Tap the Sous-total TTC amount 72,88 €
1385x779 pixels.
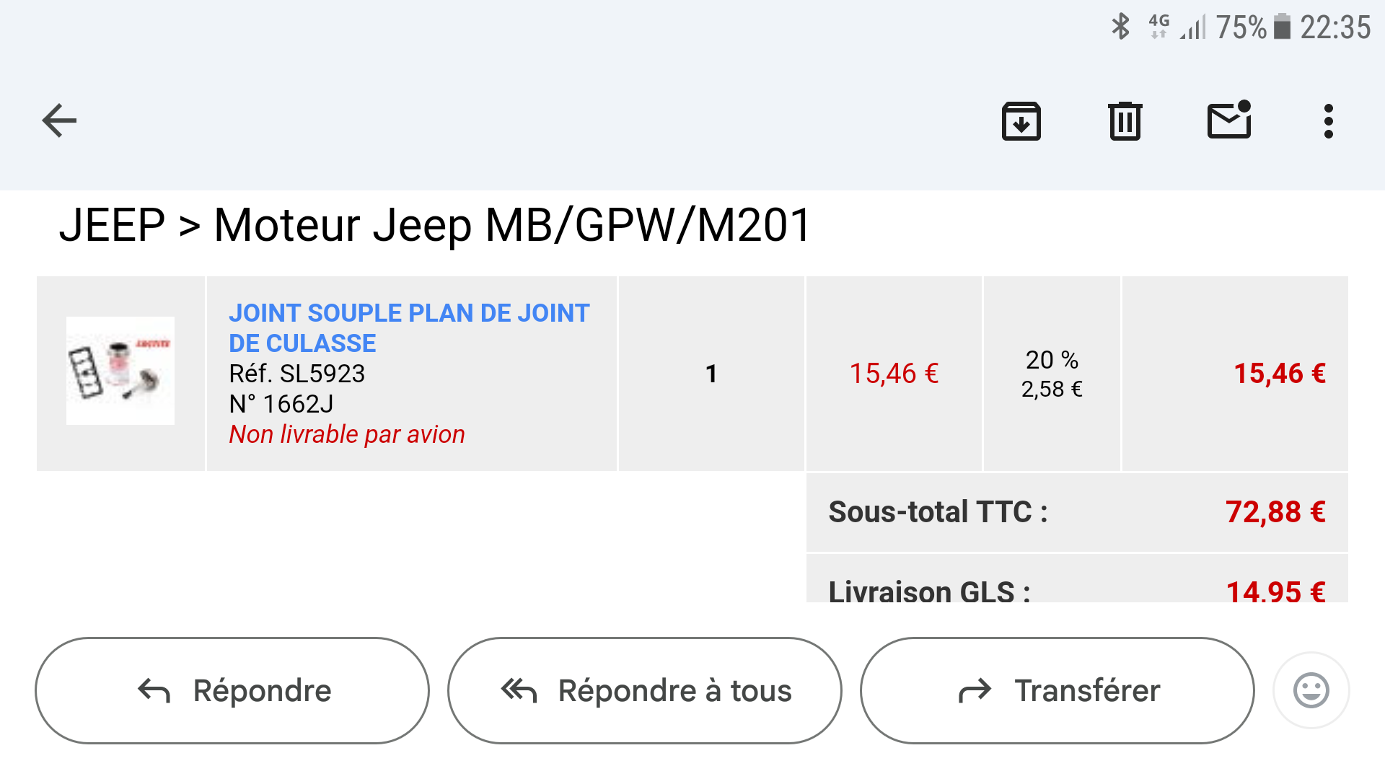[x=1275, y=512]
